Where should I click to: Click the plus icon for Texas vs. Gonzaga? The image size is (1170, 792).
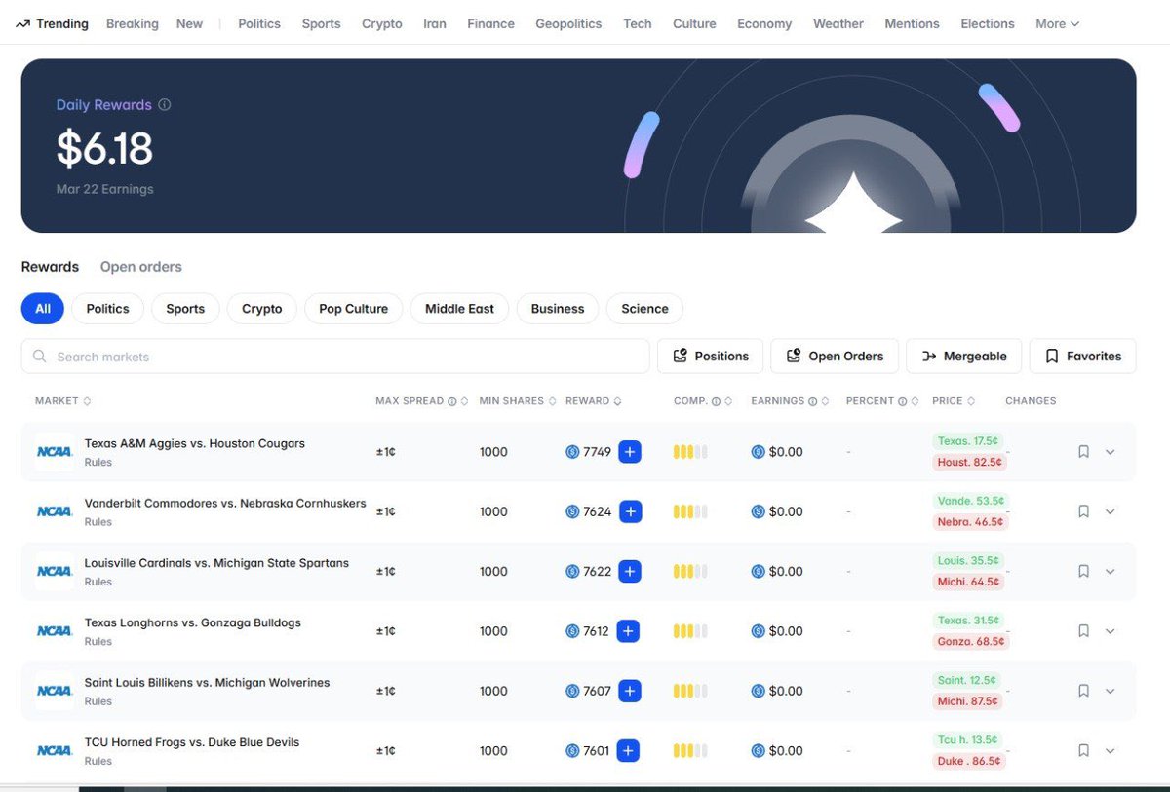pyautogui.click(x=628, y=631)
